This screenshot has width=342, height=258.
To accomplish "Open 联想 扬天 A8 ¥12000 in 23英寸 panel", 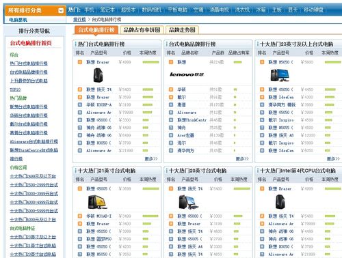I will click(281, 135).
